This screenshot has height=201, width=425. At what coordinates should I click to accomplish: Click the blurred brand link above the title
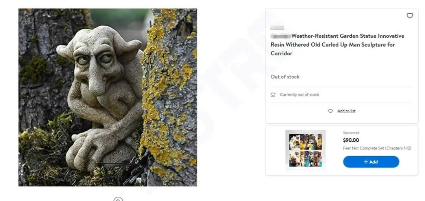[x=277, y=27]
